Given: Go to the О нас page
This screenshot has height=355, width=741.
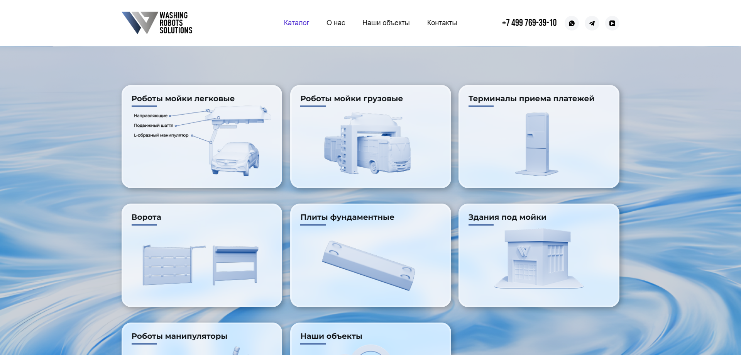Looking at the screenshot, I should click(x=336, y=23).
